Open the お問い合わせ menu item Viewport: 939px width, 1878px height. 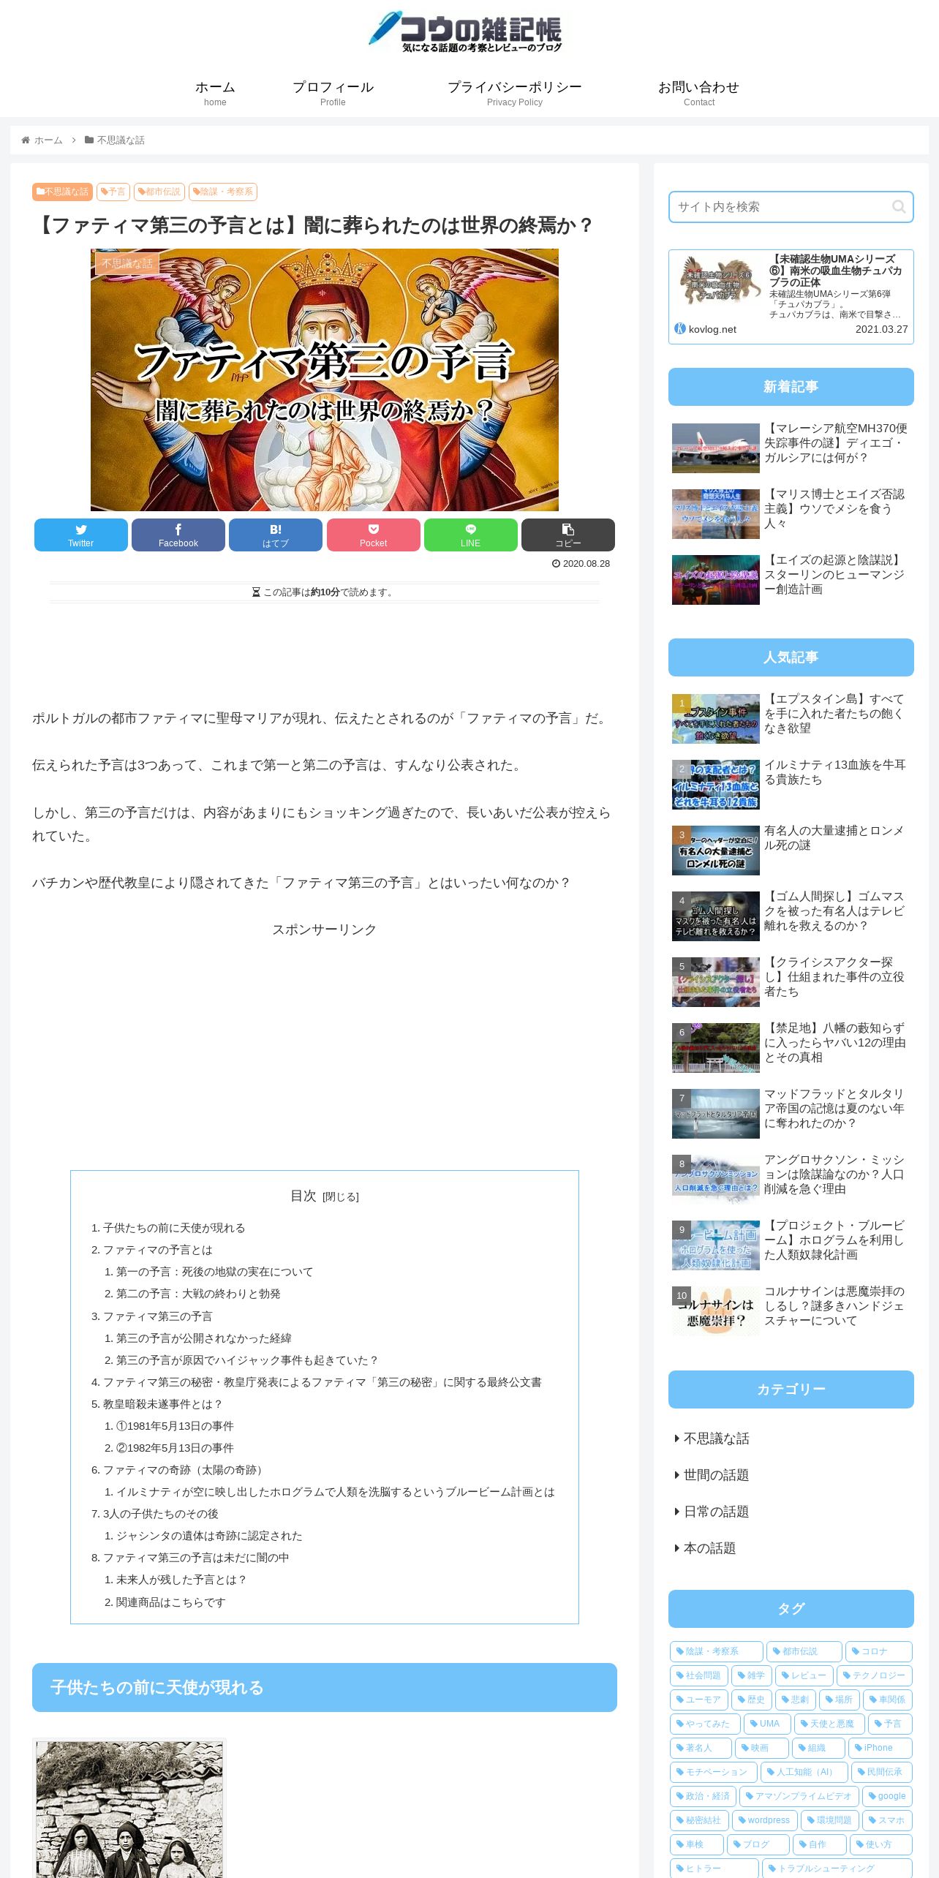(x=699, y=93)
